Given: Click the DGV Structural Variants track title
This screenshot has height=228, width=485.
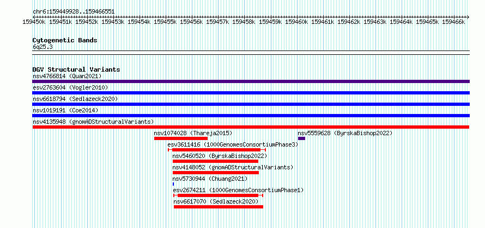Looking at the screenshot, I should point(76,69).
